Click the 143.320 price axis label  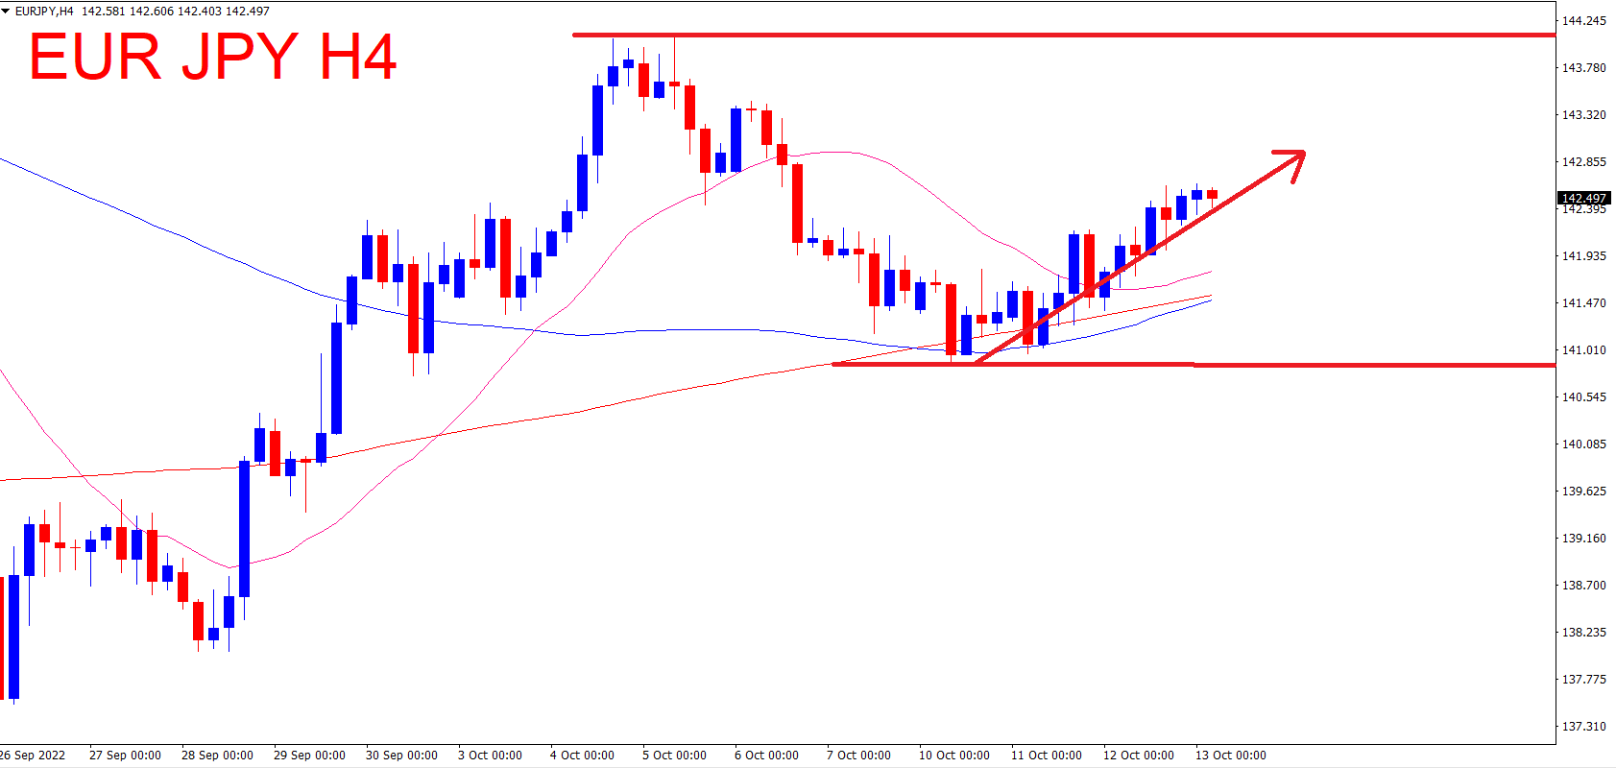pos(1584,114)
